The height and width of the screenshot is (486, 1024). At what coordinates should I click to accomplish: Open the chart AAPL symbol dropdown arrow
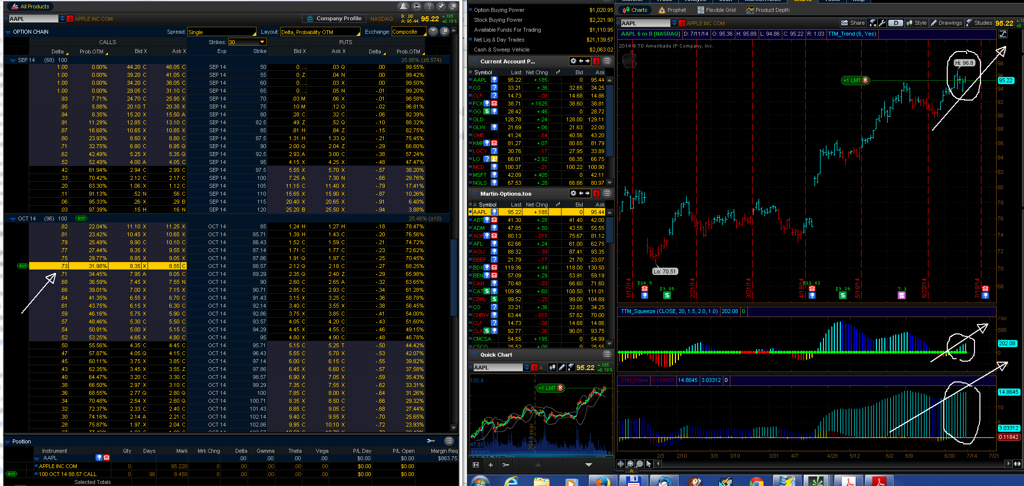674,23
